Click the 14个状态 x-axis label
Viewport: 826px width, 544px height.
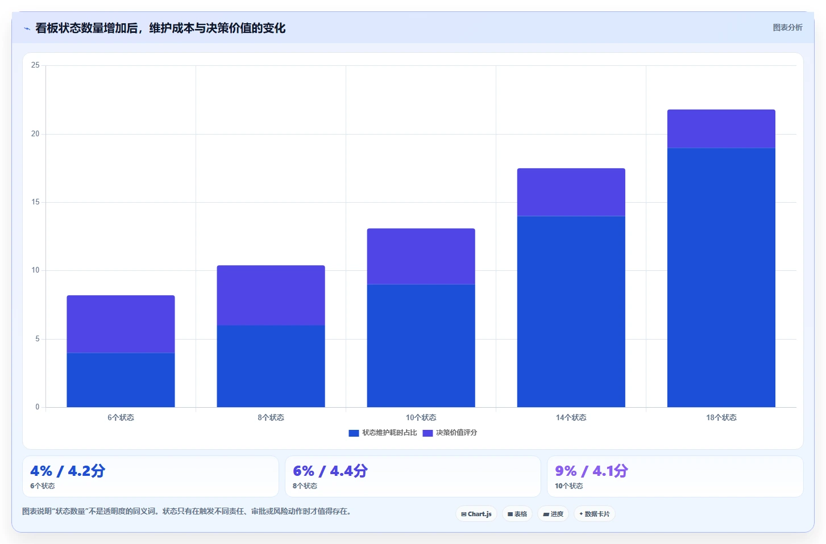[x=571, y=417]
